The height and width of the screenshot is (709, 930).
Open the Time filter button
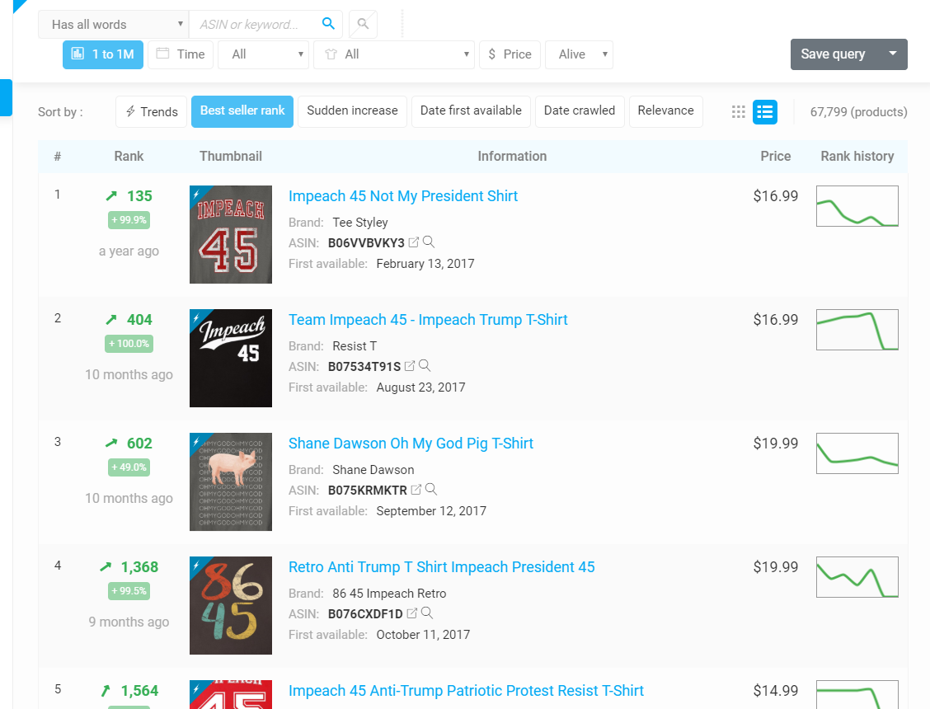pos(181,54)
